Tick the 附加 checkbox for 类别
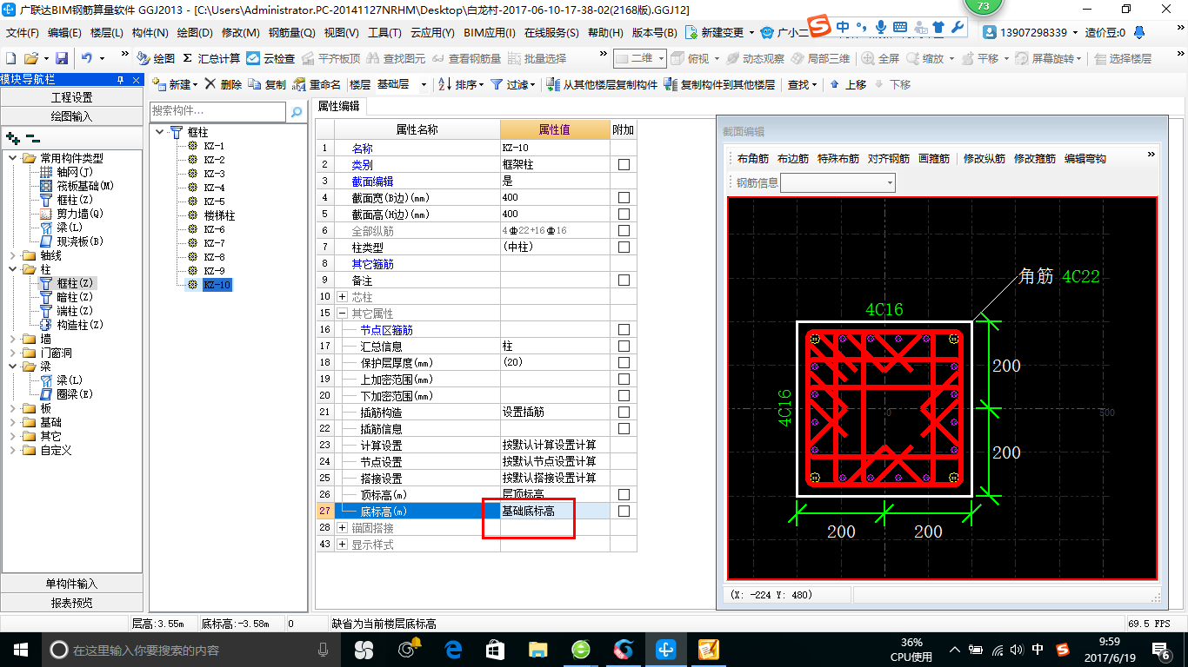Image resolution: width=1188 pixels, height=667 pixels. coord(624,165)
